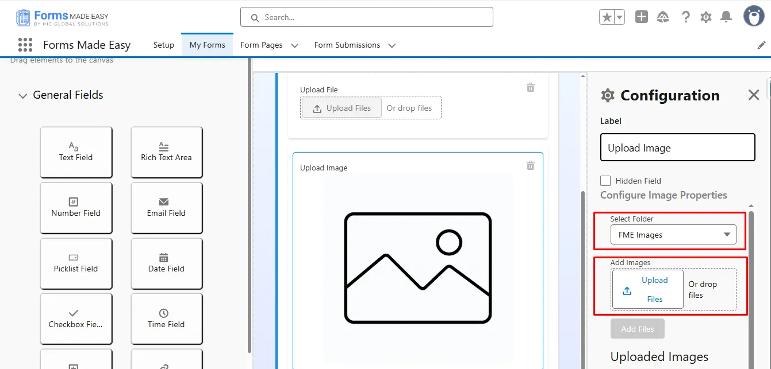Collapse the General Fields section

click(23, 96)
